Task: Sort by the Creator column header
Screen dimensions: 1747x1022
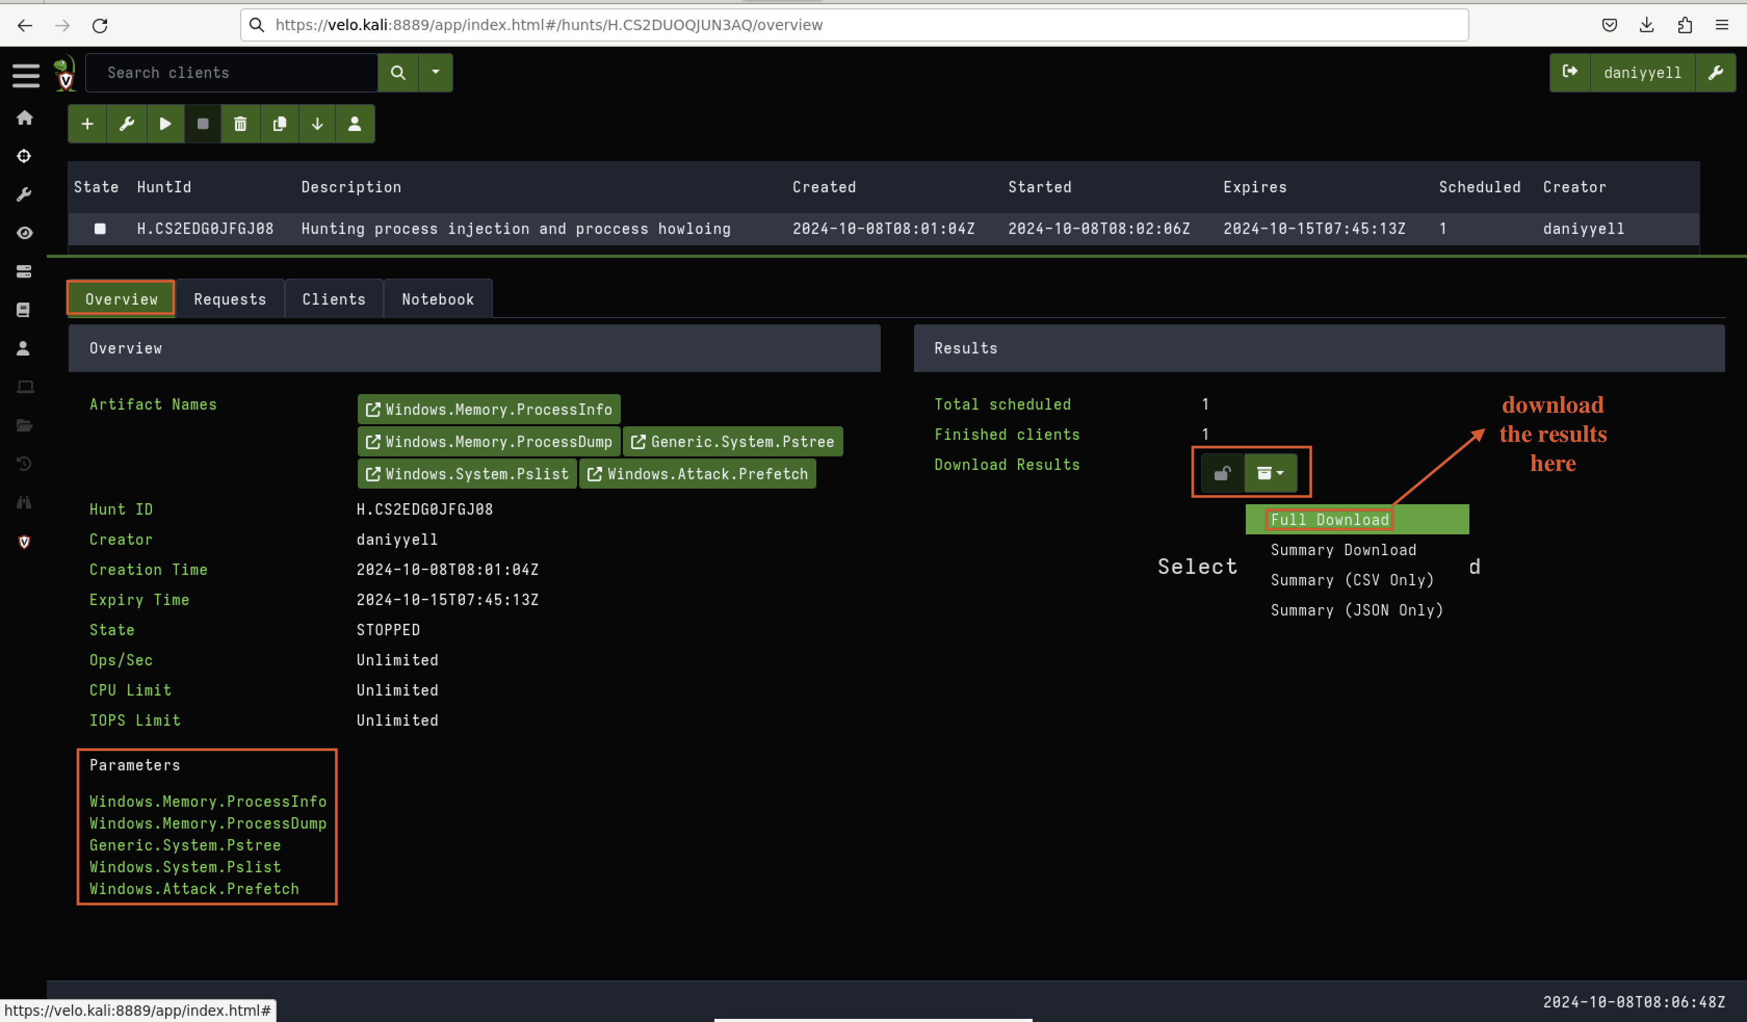Action: coord(1574,187)
